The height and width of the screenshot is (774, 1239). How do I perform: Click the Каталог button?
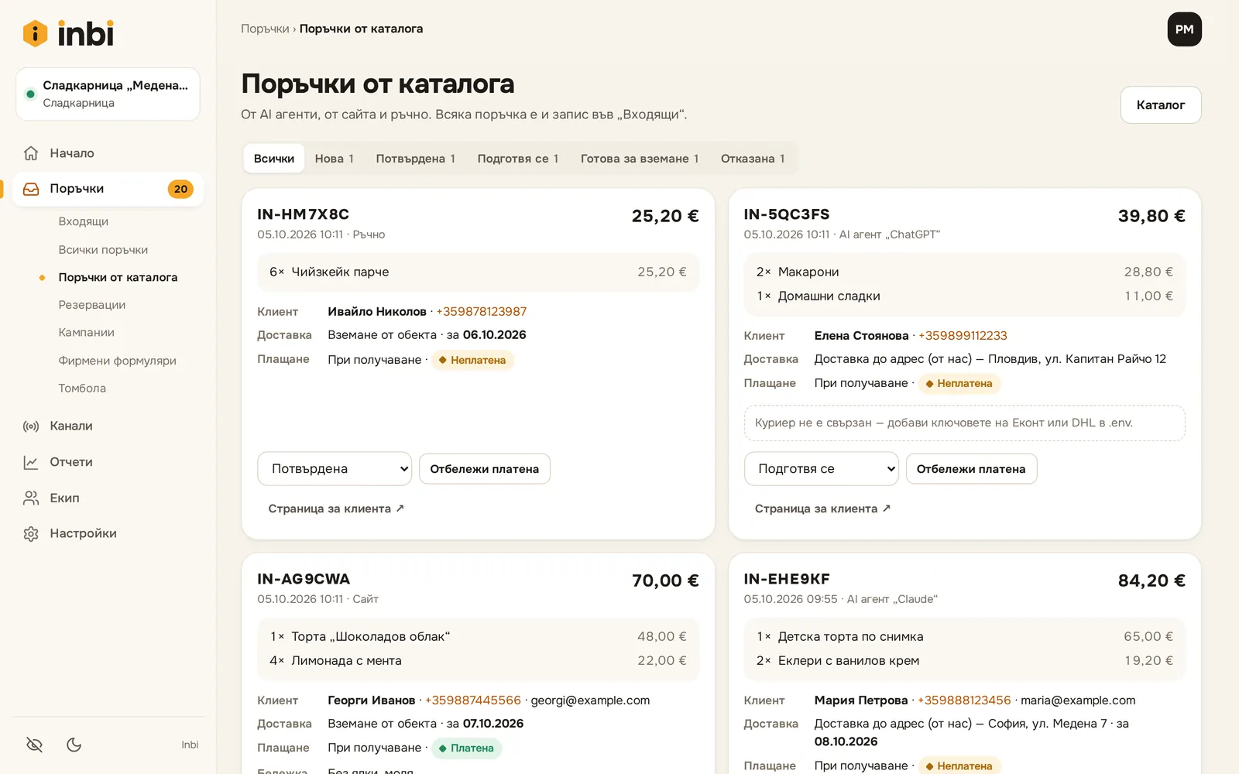(1161, 104)
